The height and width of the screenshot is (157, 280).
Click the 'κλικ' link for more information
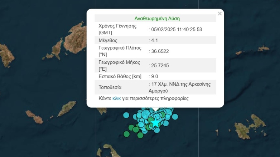pyautogui.click(x=116, y=98)
